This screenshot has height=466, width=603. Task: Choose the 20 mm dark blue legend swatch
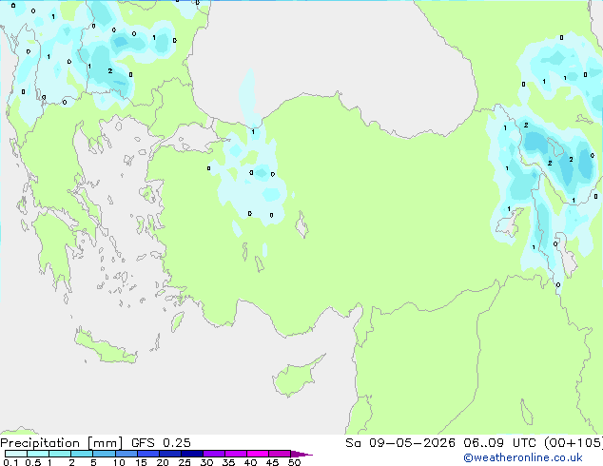pyautogui.click(x=169, y=454)
